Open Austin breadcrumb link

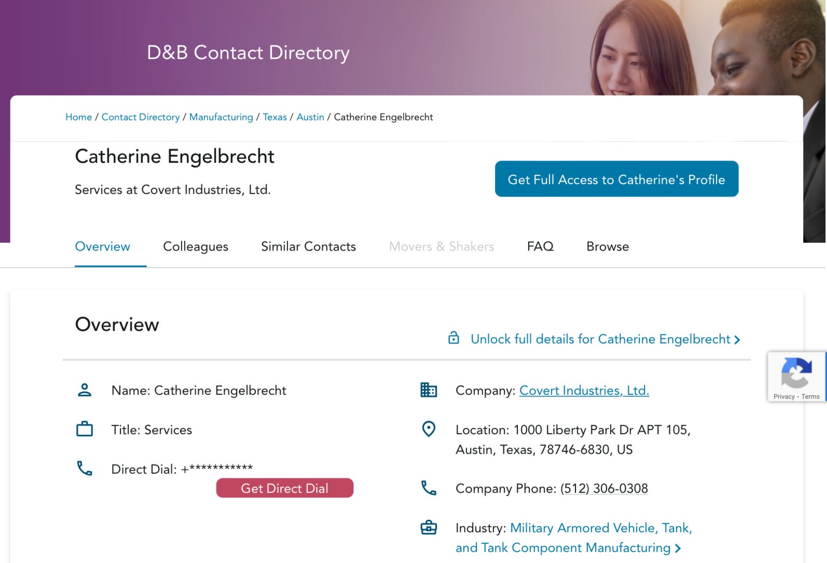[x=310, y=117]
